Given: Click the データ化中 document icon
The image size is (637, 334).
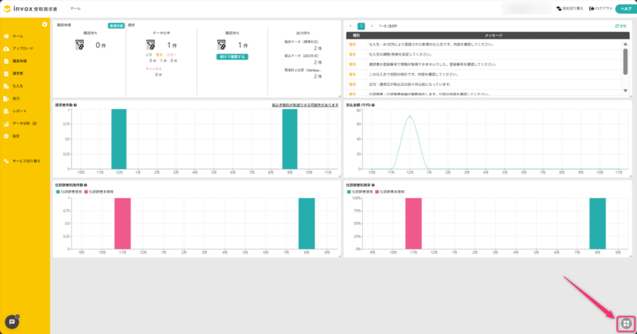Looking at the screenshot, I should pos(150,45).
